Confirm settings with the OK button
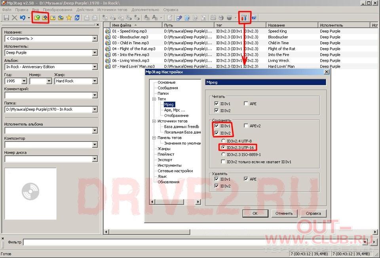This screenshot has width=380, height=258. point(255,213)
